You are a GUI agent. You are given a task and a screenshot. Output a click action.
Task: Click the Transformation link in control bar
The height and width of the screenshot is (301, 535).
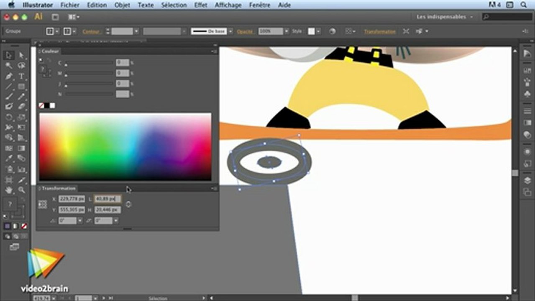pyautogui.click(x=380, y=32)
